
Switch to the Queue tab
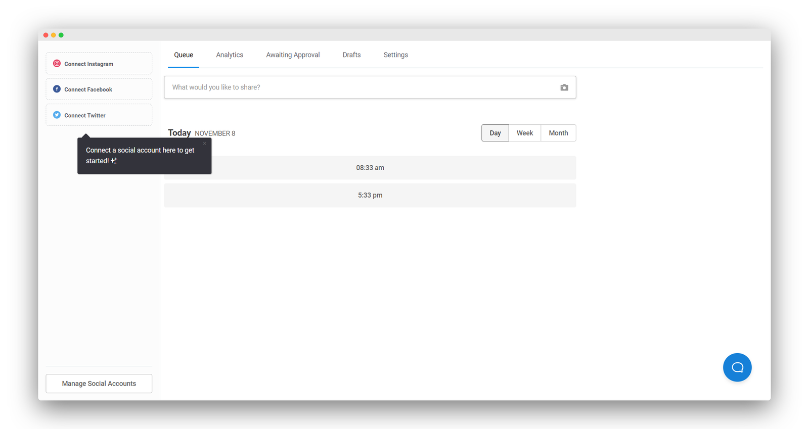(x=184, y=55)
